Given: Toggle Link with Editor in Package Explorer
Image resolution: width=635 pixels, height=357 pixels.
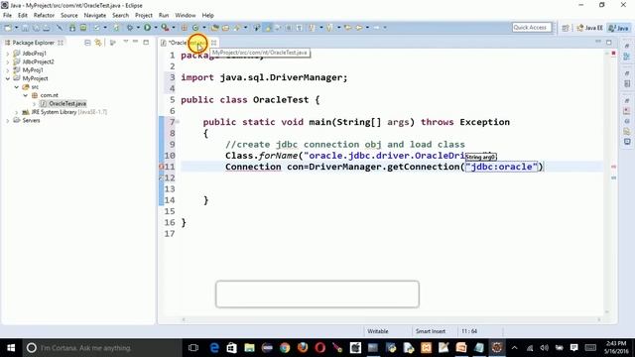Looking at the screenshot, I should 98,43.
